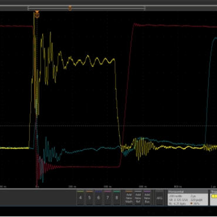This screenshot has height=217, width=217.
Task: Click Add New Ref button
Action: coord(138,198)
